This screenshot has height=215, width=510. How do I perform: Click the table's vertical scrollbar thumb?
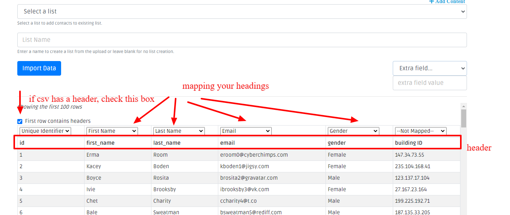463,118
